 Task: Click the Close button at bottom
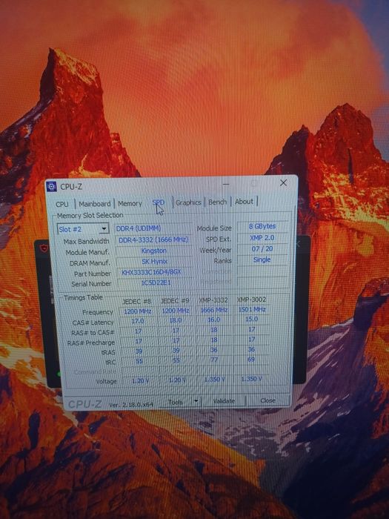267,400
